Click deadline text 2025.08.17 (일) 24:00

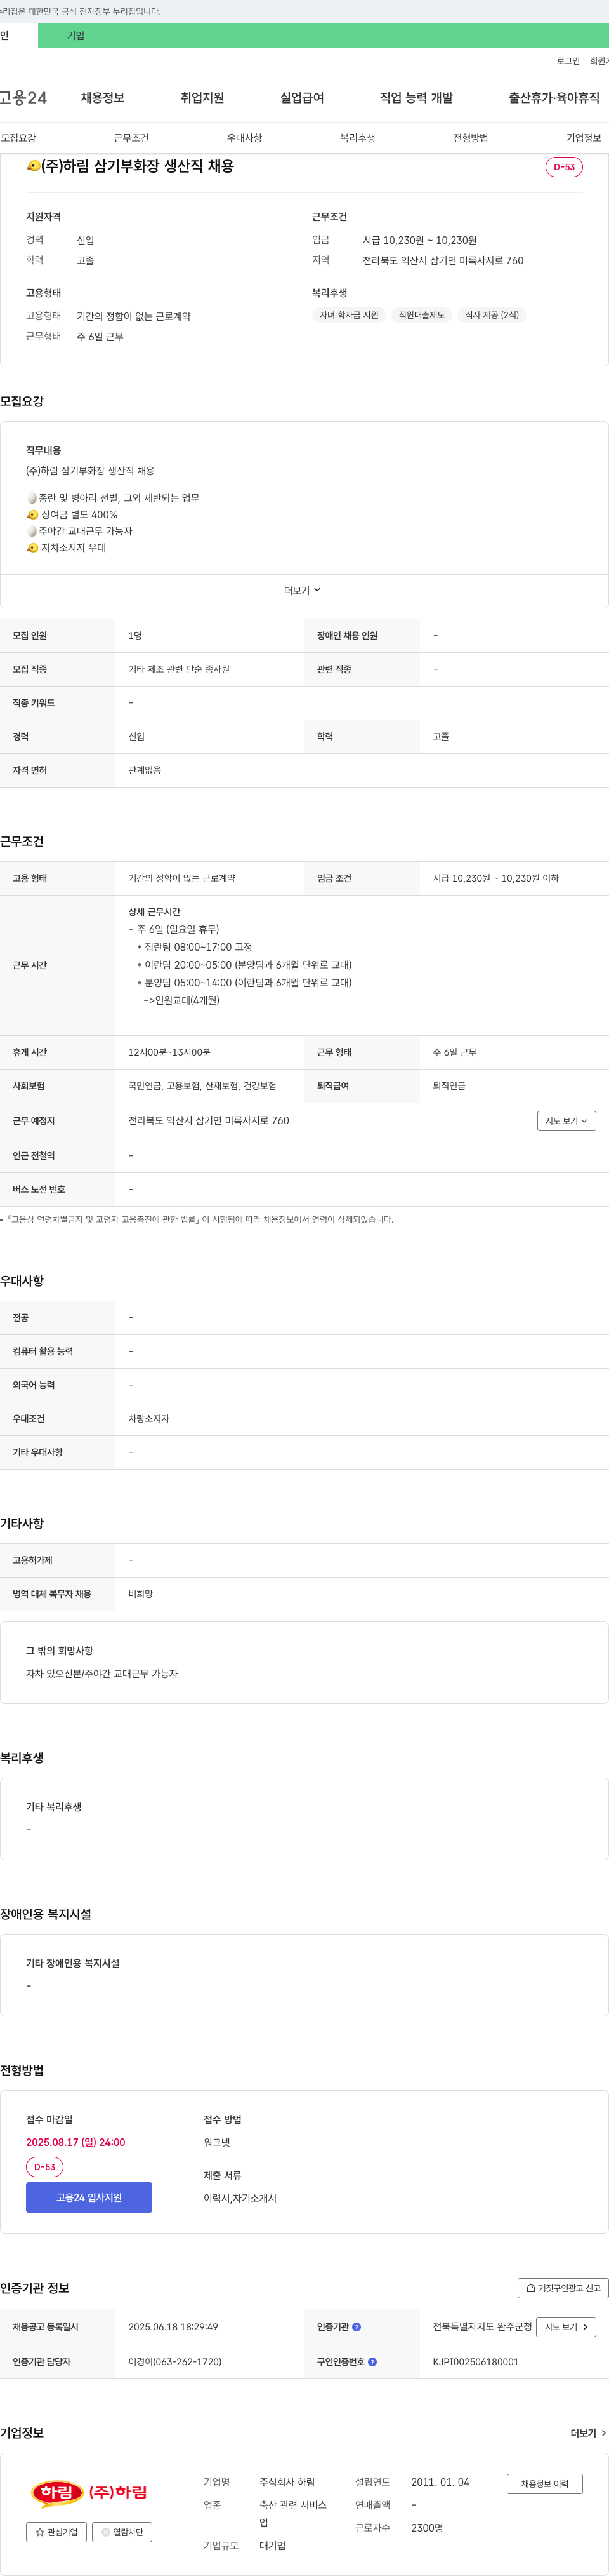coord(76,2142)
